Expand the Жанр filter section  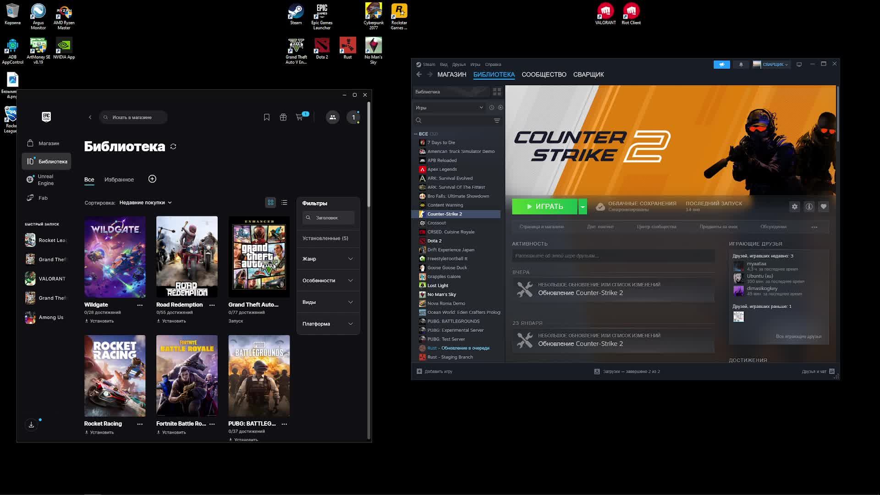tap(328, 259)
